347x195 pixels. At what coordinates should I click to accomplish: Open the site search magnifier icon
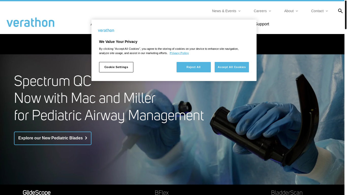[340, 11]
